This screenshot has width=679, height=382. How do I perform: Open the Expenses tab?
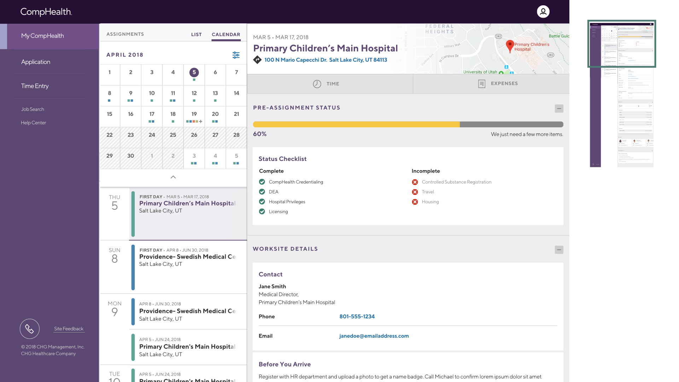pos(491,84)
